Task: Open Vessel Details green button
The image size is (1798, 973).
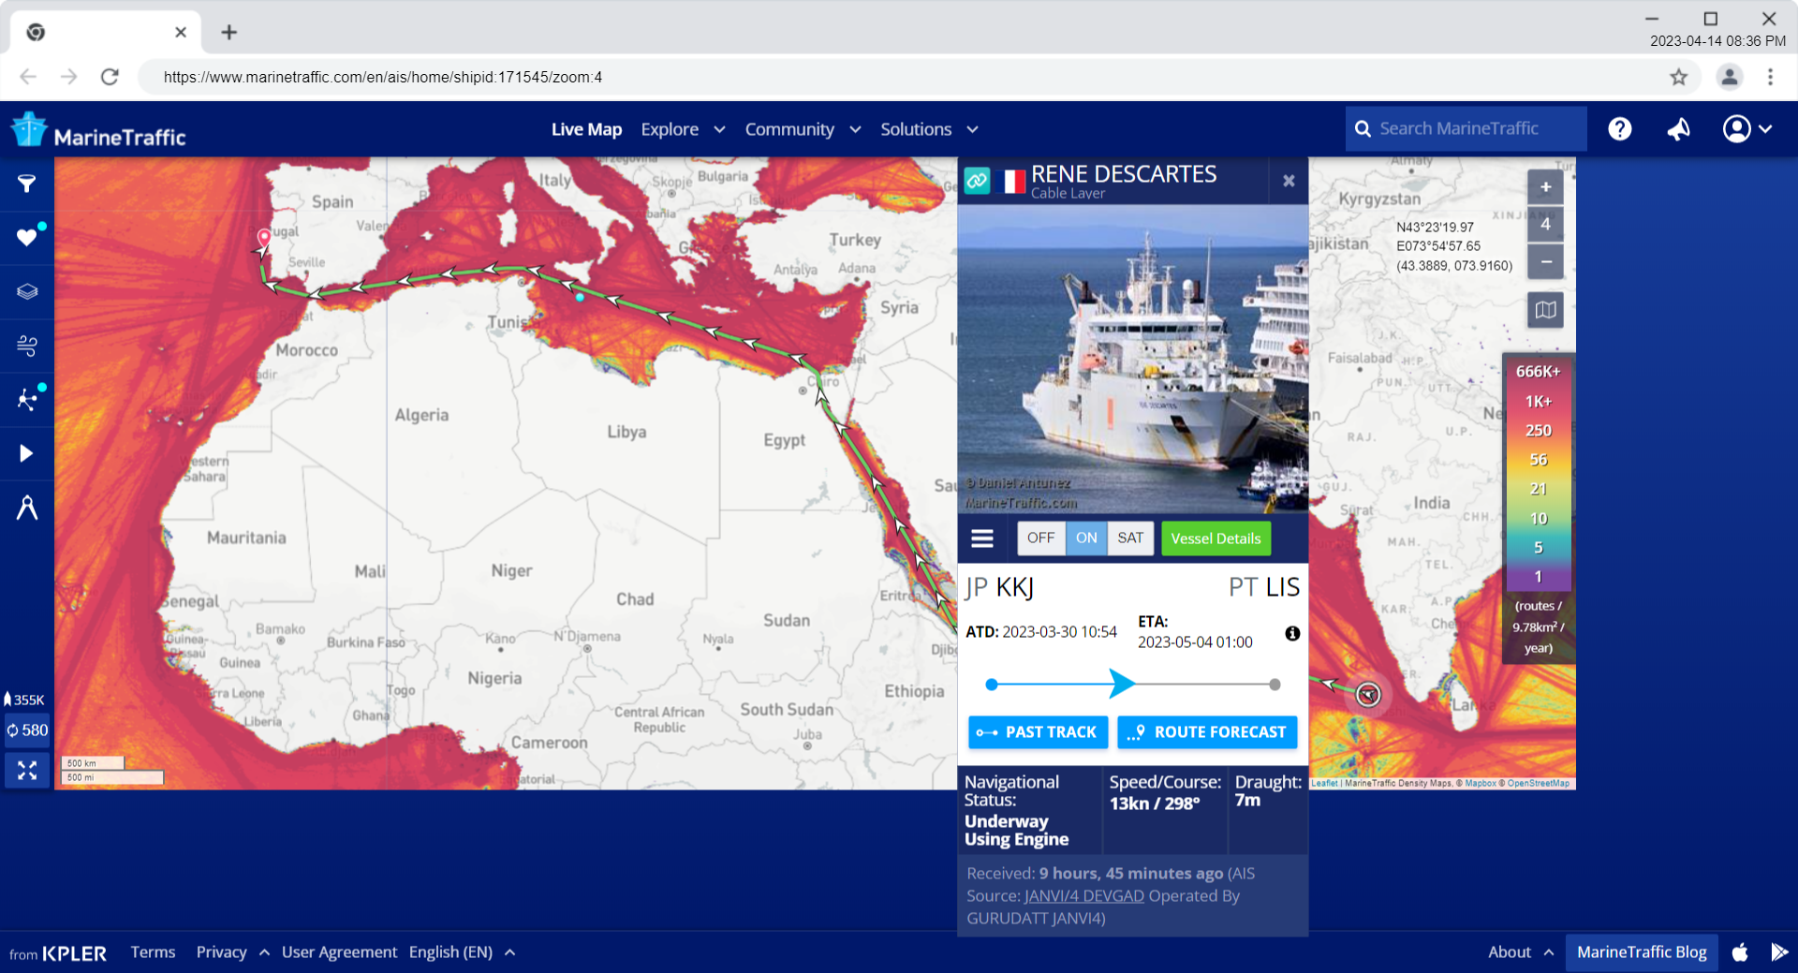Action: coord(1216,538)
